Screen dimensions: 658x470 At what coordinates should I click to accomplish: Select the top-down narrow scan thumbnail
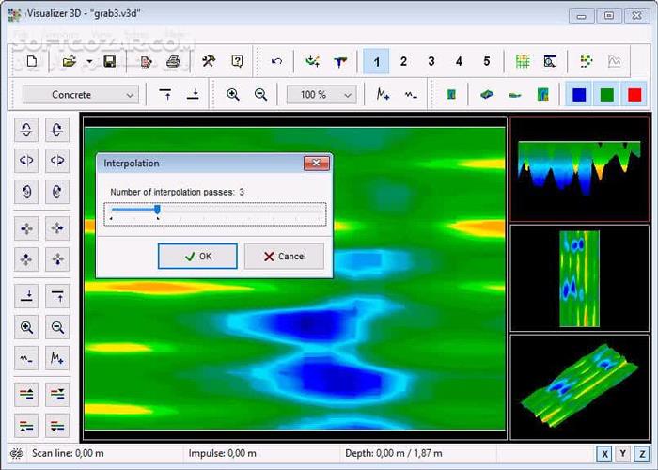[580, 278]
